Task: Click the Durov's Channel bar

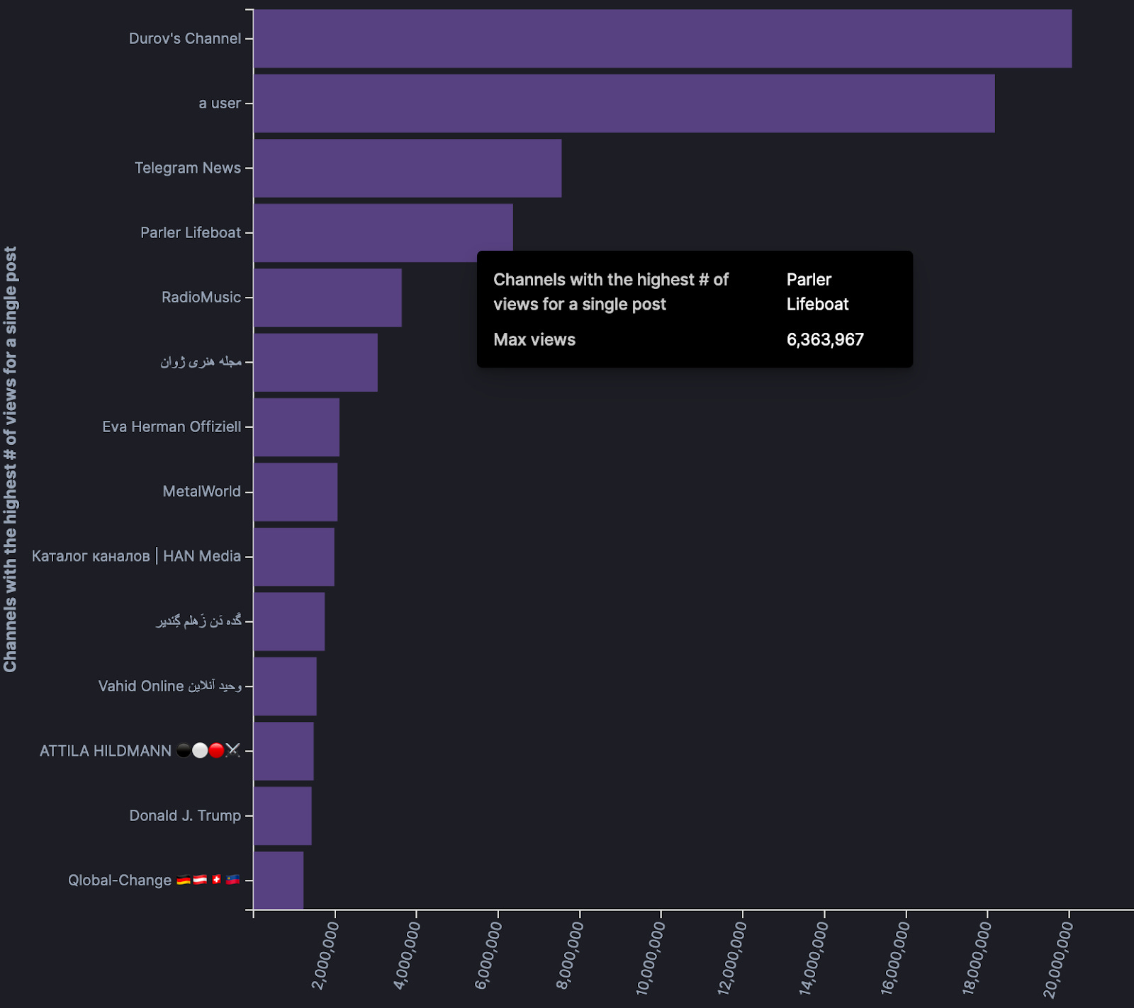Action: [x=663, y=39]
